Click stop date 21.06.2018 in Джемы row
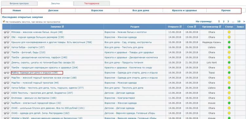This screenshot has height=119, width=246. (192, 62)
